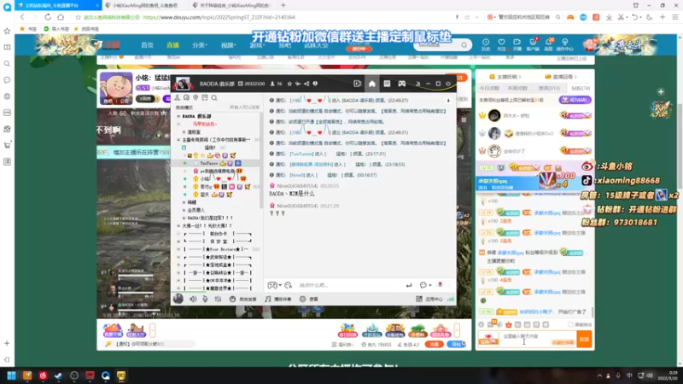Click the share icon in BAODA header
683x384 pixels.
[x=306, y=84]
